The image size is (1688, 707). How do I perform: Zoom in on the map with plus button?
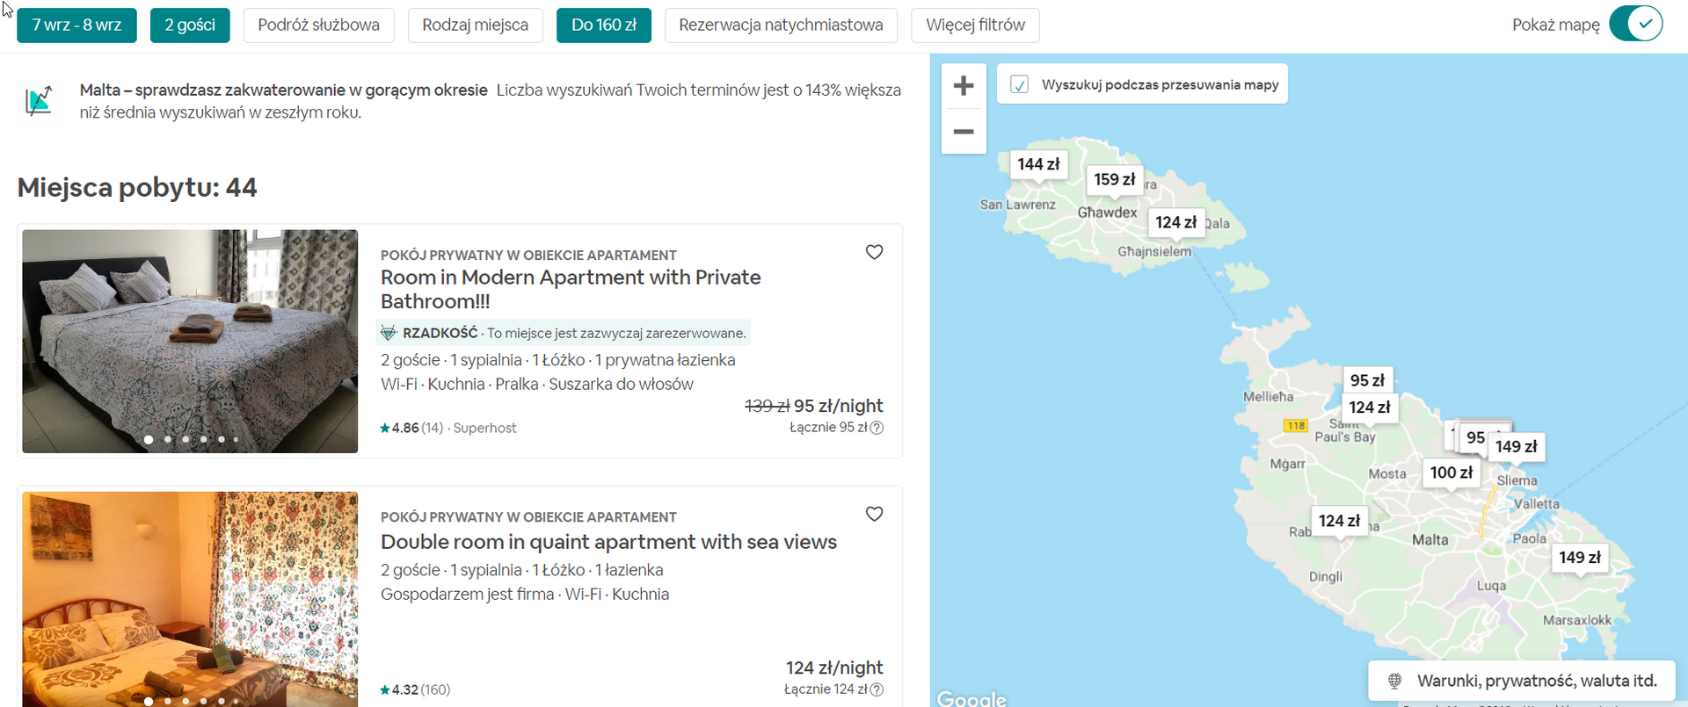pyautogui.click(x=964, y=86)
